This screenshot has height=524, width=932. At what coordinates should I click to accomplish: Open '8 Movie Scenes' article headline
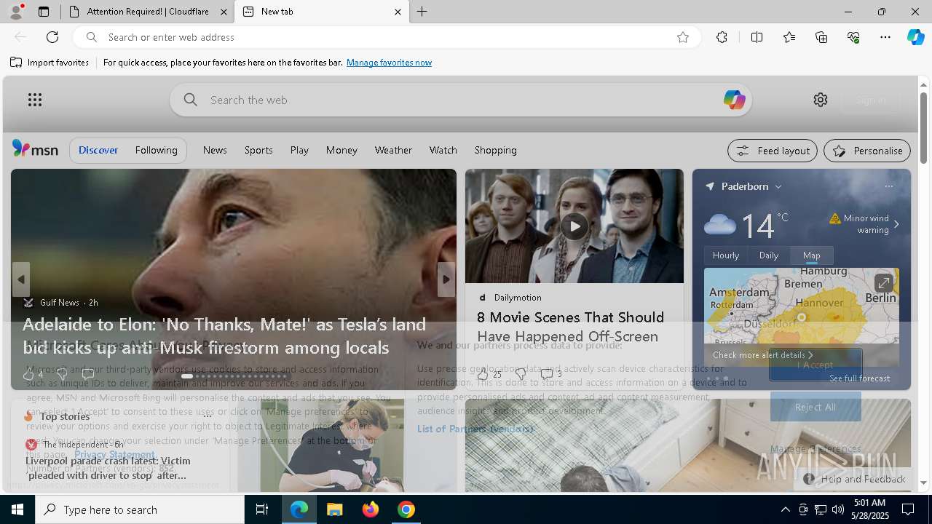570,326
